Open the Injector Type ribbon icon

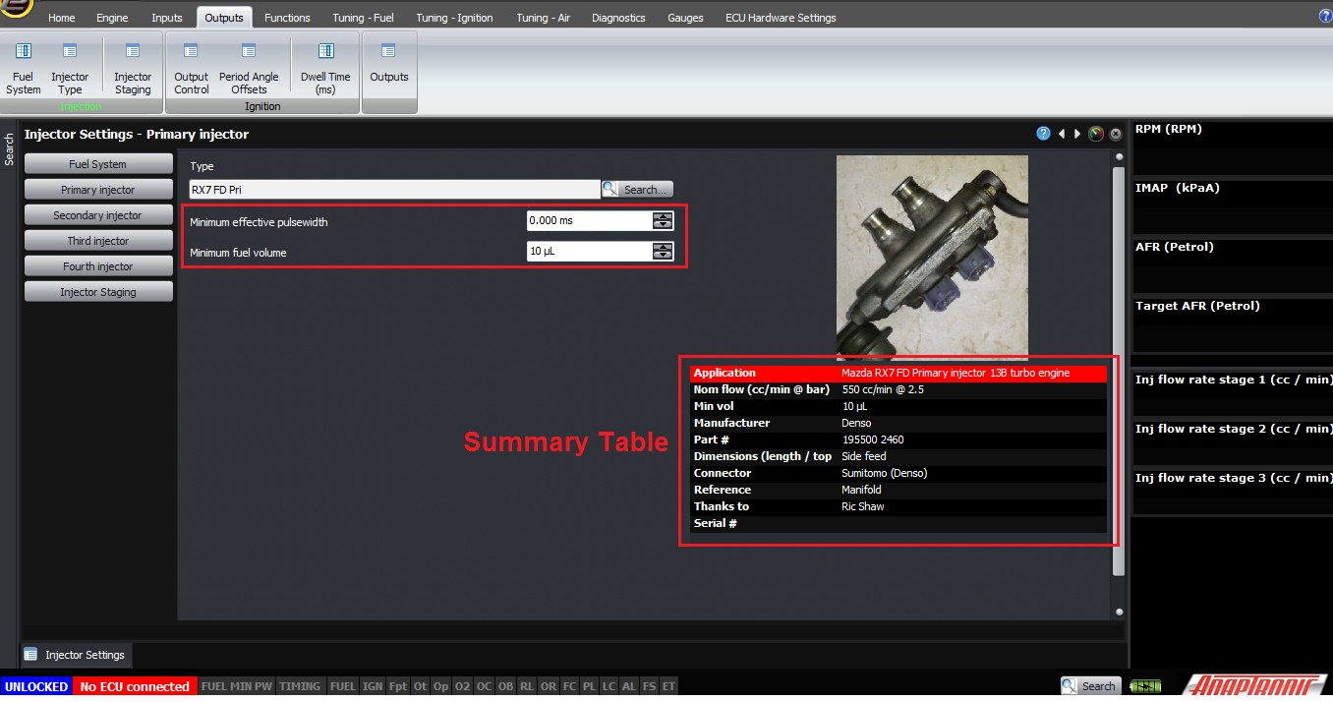tap(70, 68)
